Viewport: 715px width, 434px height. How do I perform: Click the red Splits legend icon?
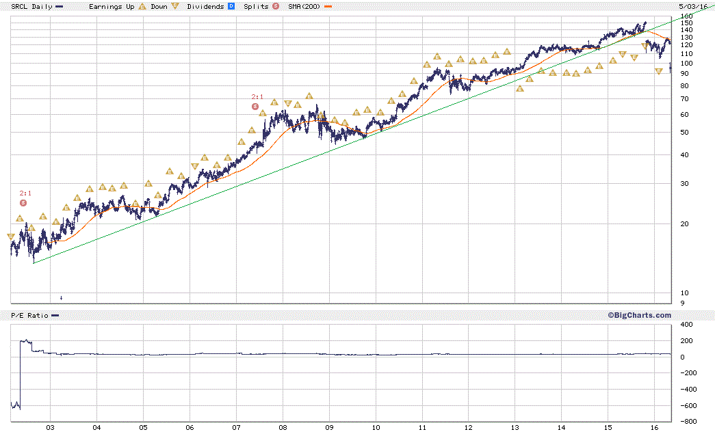(x=276, y=6)
